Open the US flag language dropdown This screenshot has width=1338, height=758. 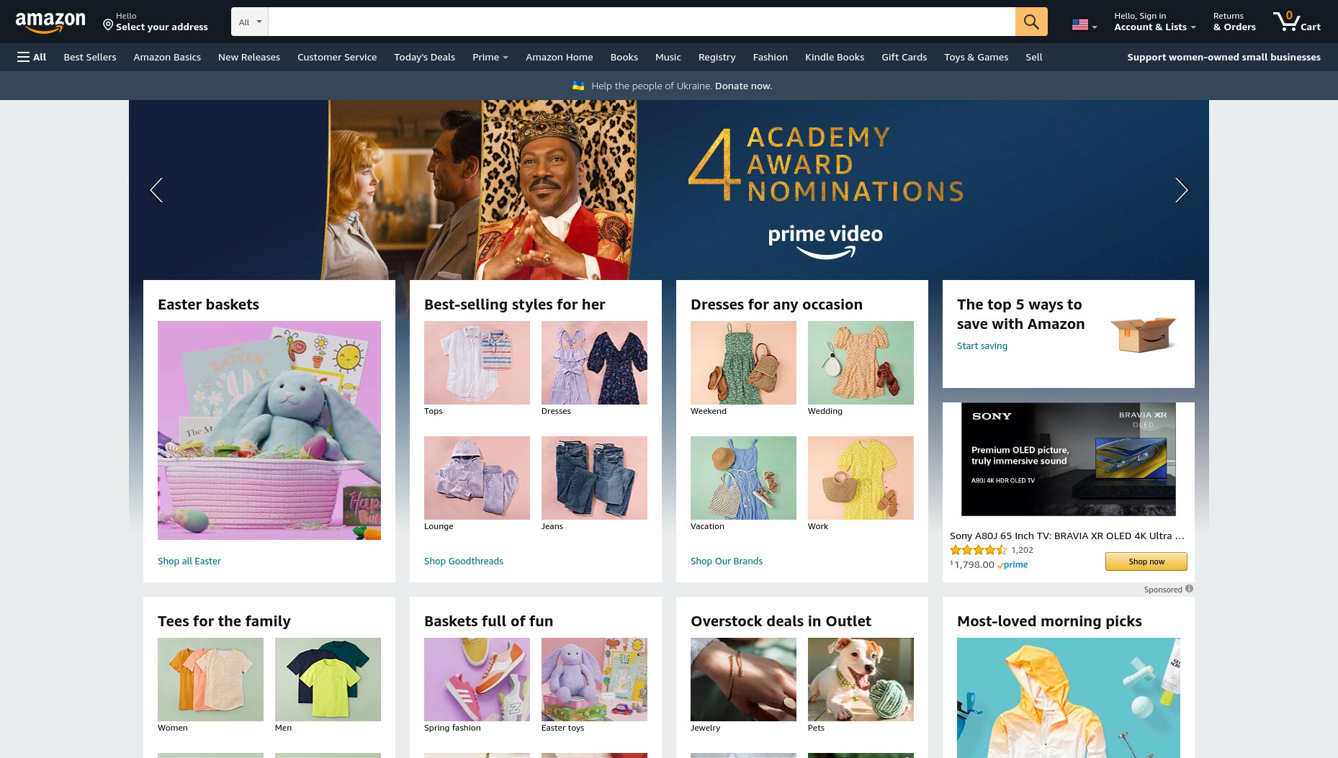tap(1085, 25)
